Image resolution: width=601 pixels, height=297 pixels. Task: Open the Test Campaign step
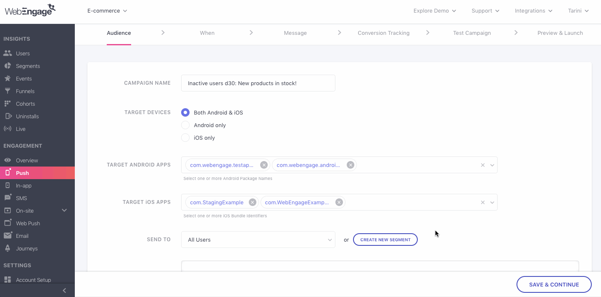(472, 33)
